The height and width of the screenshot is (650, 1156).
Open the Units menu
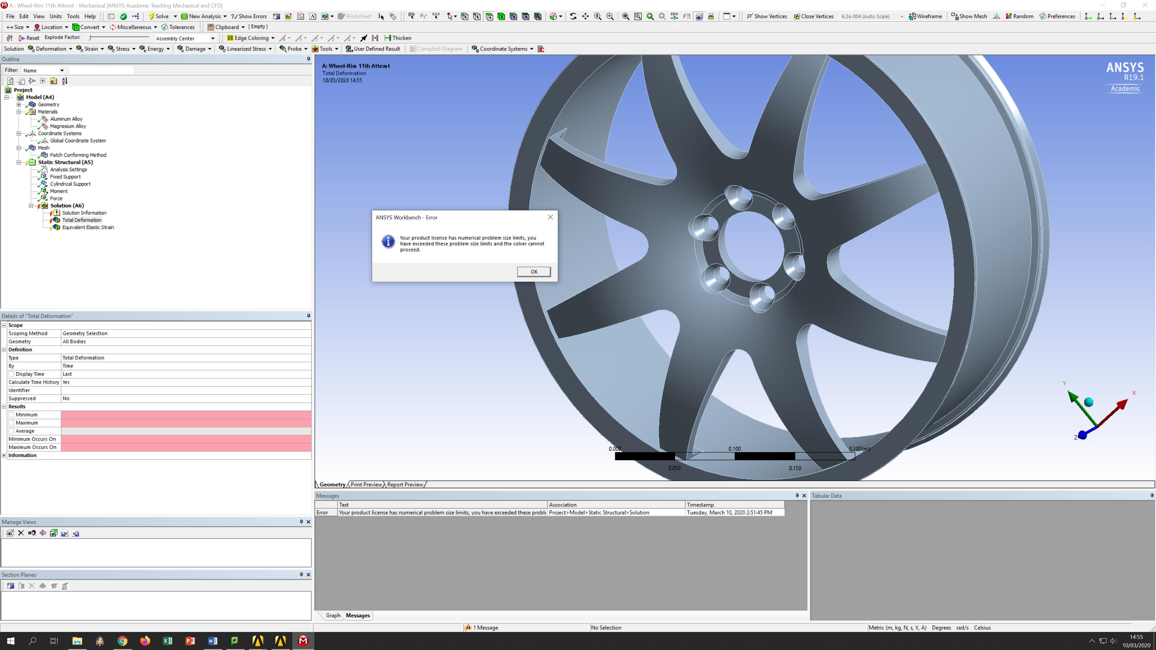click(56, 16)
